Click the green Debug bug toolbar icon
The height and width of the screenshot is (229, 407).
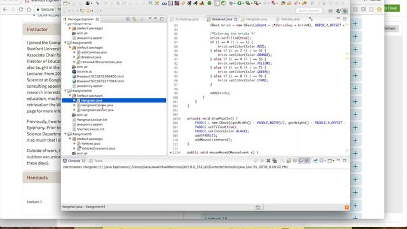(231, 3)
